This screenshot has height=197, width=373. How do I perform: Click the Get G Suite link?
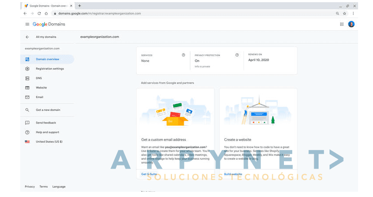point(149,174)
